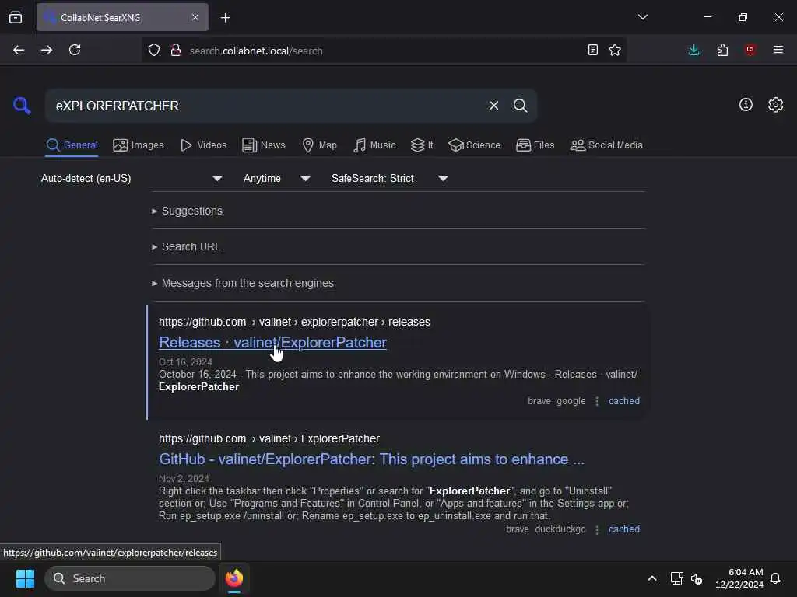This screenshot has height=597, width=797.
Task: Open the tracking protection shield icon
Action: (154, 50)
